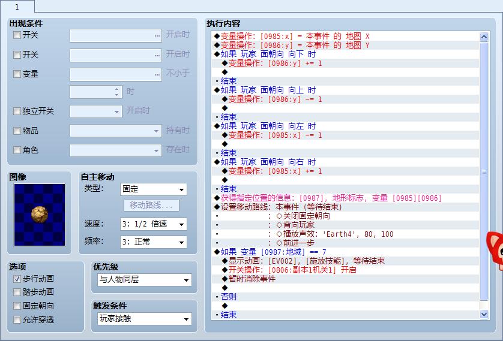Select move route step 播放声效 'Earth4'
The height and width of the screenshot is (341, 503).
(346, 234)
